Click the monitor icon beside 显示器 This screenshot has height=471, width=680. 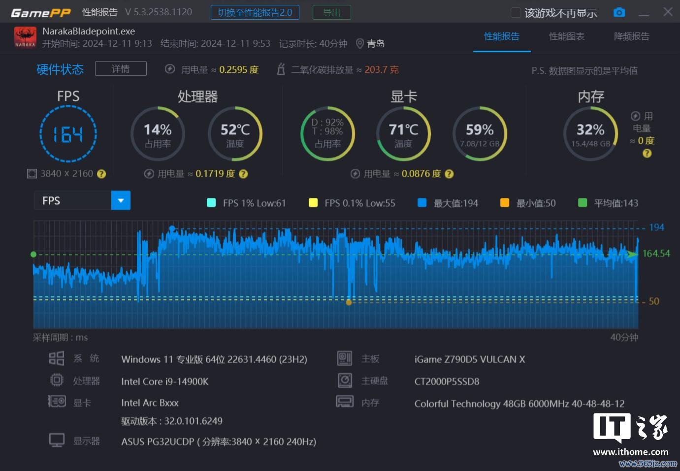[57, 440]
